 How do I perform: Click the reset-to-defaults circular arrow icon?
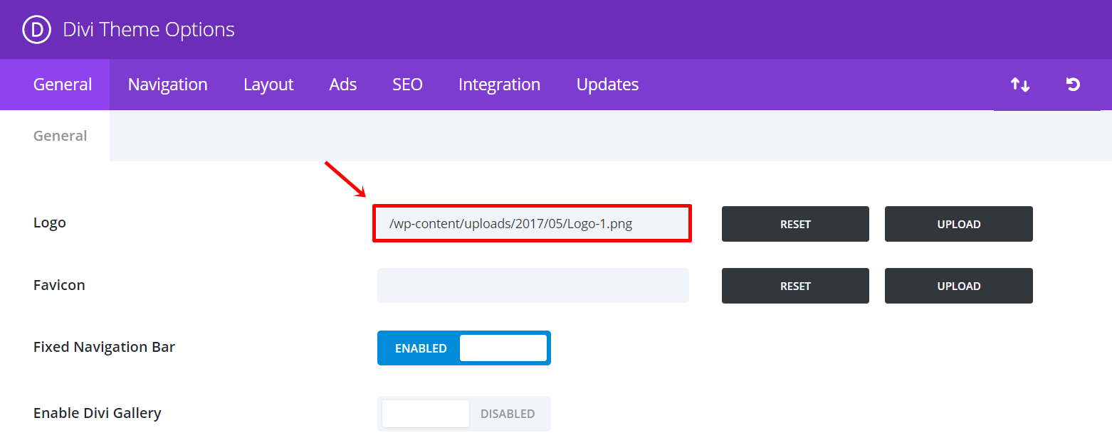(1073, 85)
